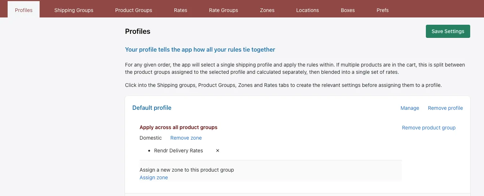This screenshot has height=196, width=484.
Task: Click the Remove profile link
Action: [x=445, y=108]
